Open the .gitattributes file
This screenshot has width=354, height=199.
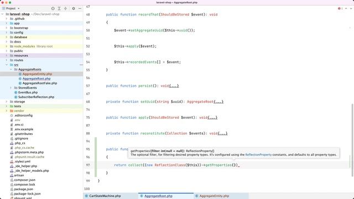[x=23, y=134]
